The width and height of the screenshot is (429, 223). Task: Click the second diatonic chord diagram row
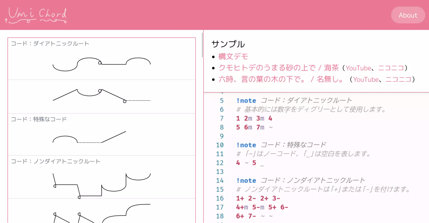tap(101, 96)
